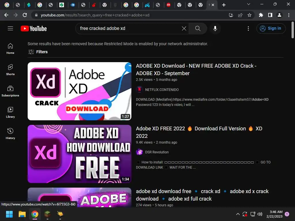Click the Sign in button
This screenshot has height=221, width=295.
pyautogui.click(x=271, y=28)
